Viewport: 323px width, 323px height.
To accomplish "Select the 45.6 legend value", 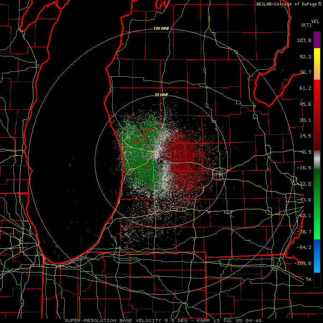I will (305, 104).
